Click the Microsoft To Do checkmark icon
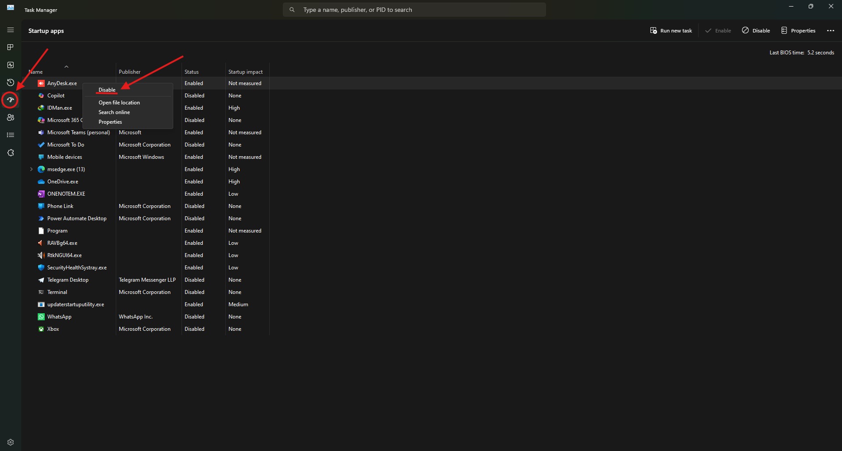The width and height of the screenshot is (842, 451). [41, 145]
